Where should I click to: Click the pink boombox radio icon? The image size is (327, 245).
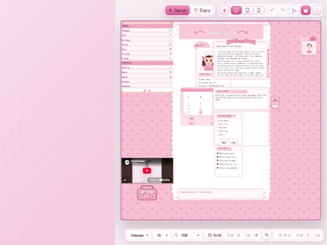tap(147, 193)
